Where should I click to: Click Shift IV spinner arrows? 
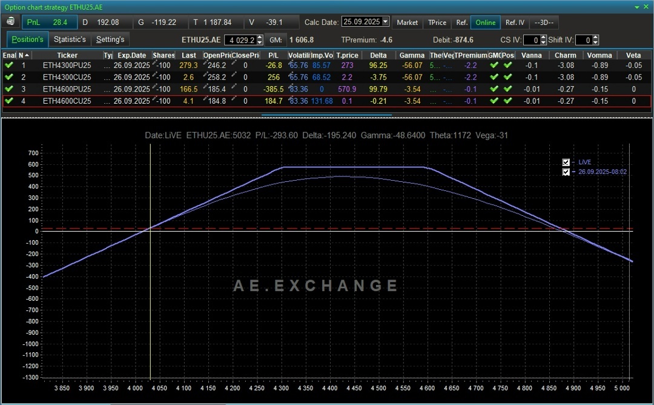coord(596,40)
